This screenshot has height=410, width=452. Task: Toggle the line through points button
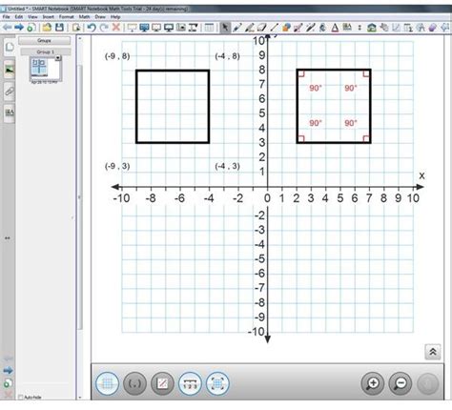(162, 384)
